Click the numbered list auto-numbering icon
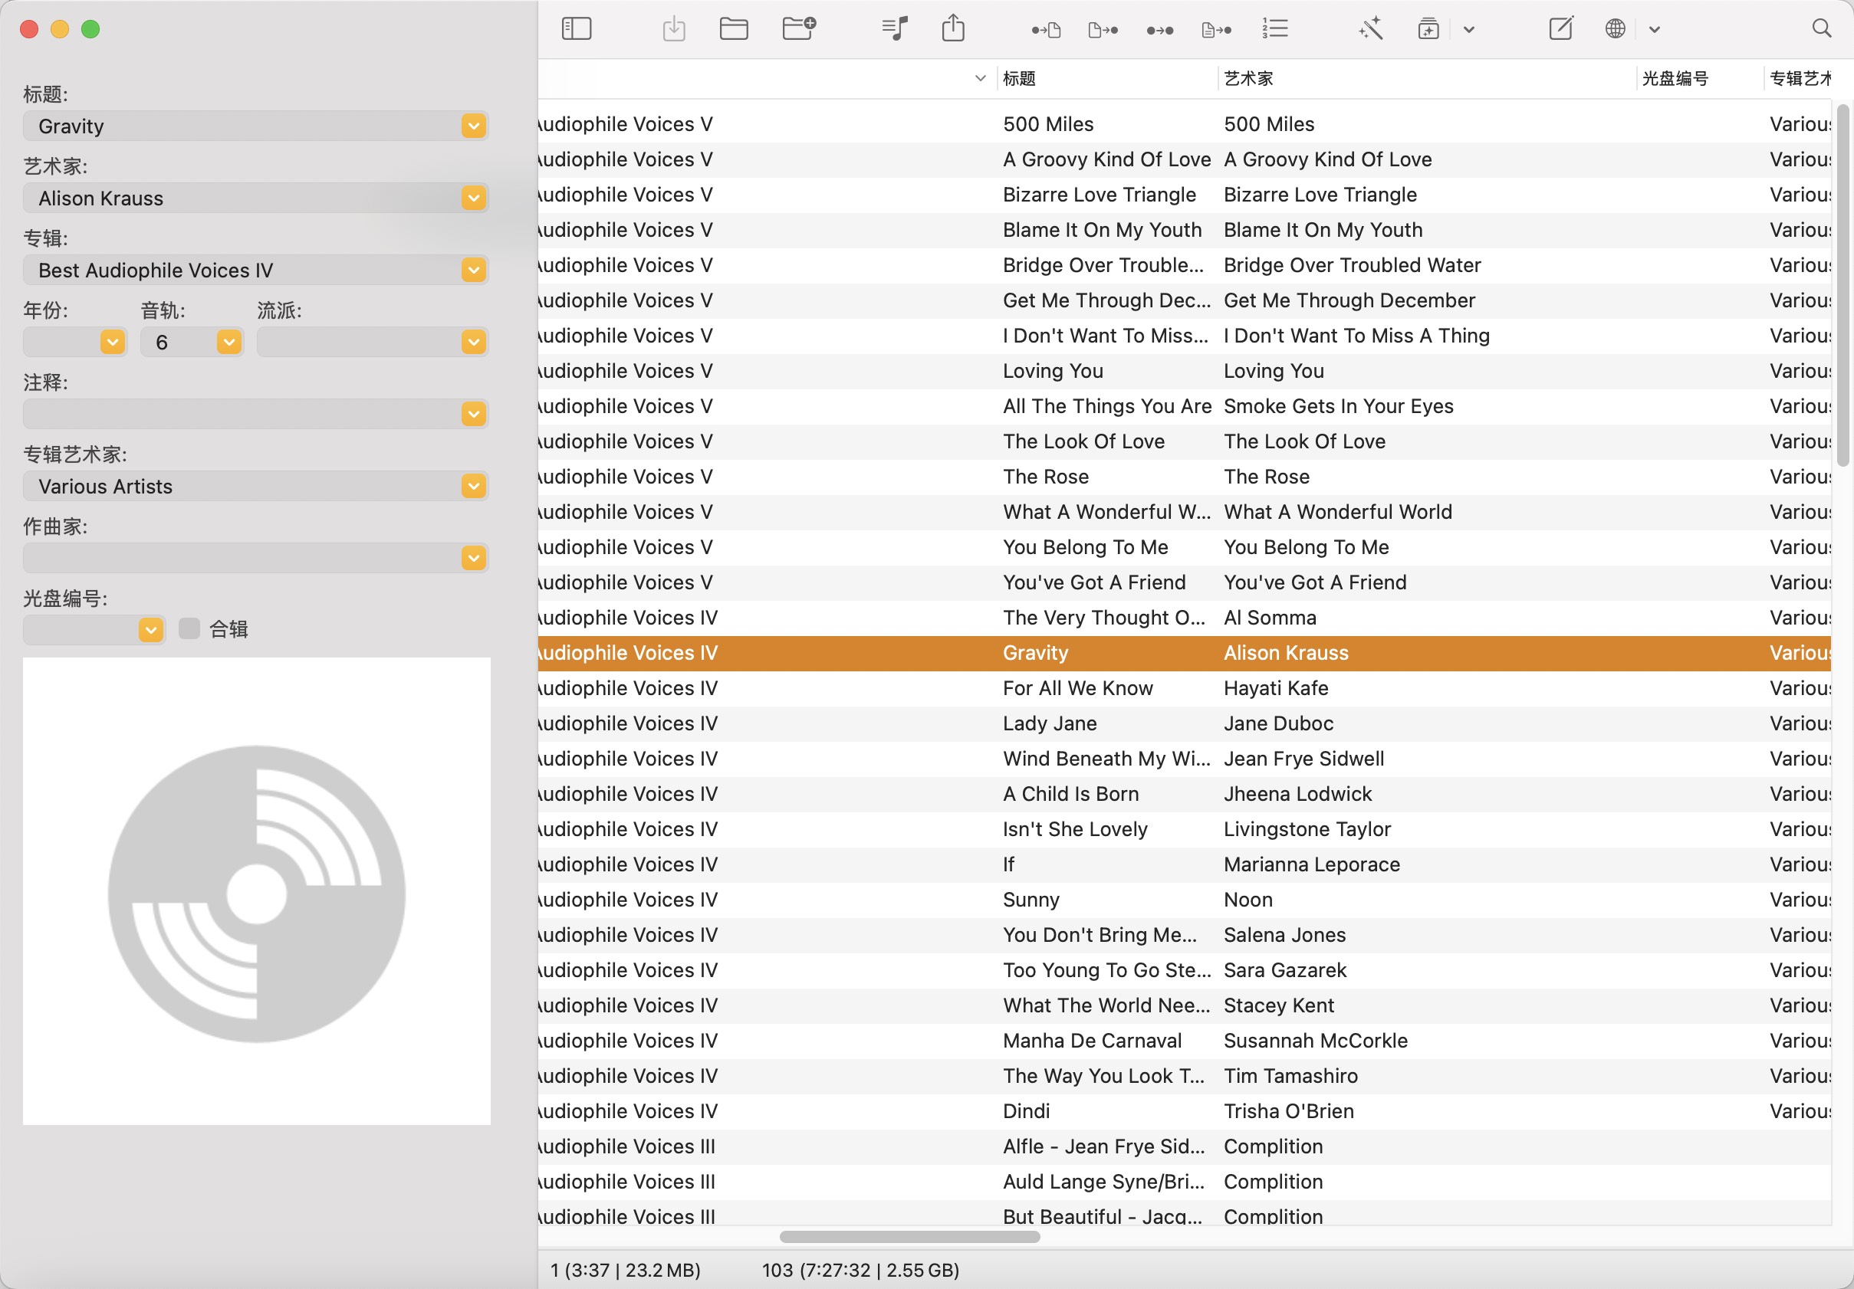This screenshot has height=1289, width=1854. click(x=1275, y=30)
